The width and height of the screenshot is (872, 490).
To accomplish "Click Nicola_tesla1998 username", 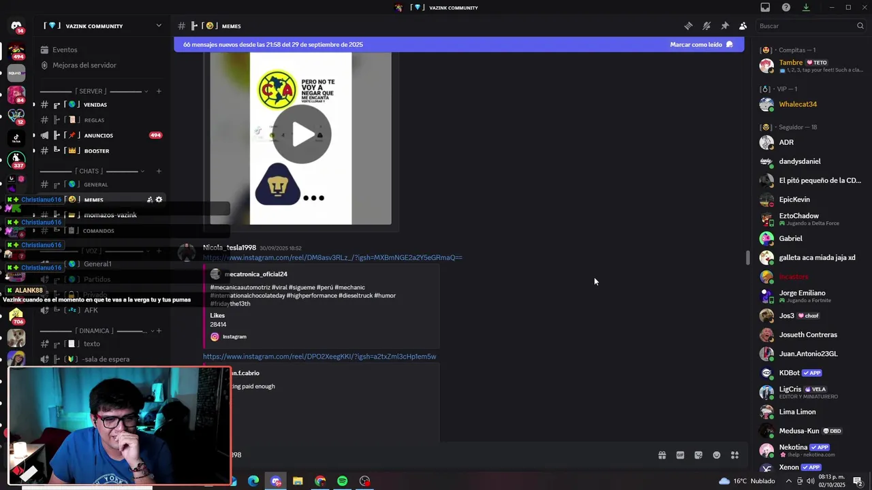I will pos(230,248).
